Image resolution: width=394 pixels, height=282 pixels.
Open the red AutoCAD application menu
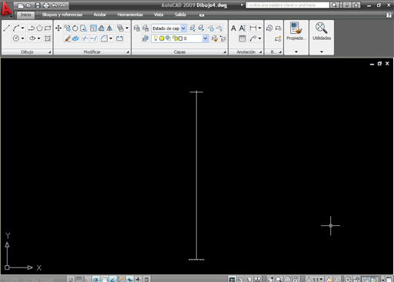tap(6, 9)
